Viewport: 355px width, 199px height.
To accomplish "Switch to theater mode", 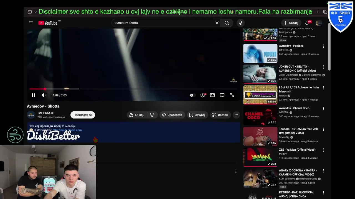I will [x=212, y=95].
